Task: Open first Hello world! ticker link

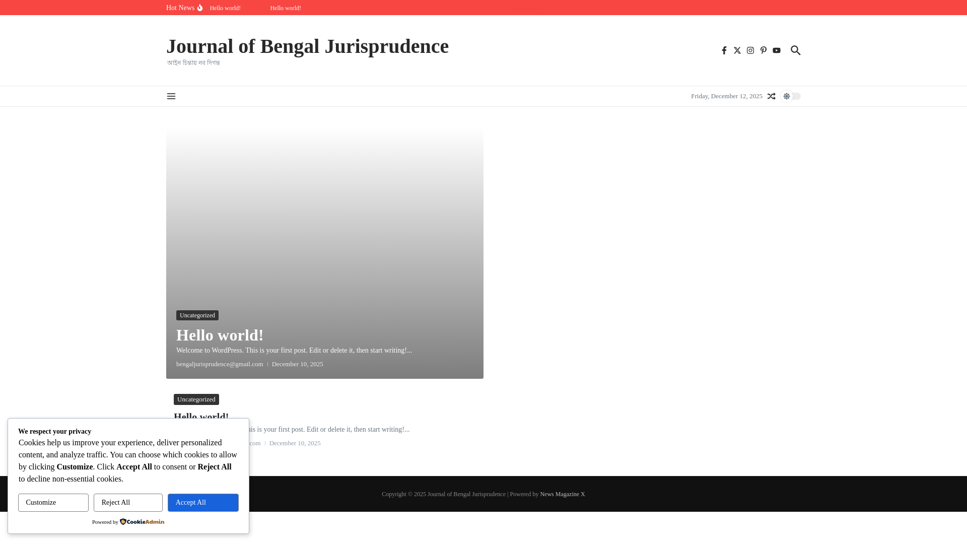Action: click(x=225, y=8)
